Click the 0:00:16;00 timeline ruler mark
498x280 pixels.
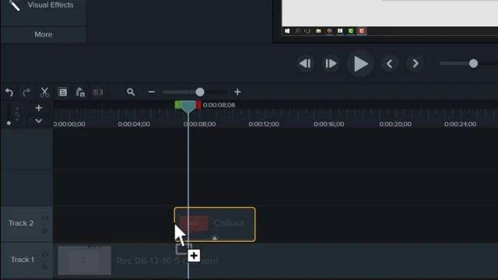[x=329, y=124]
